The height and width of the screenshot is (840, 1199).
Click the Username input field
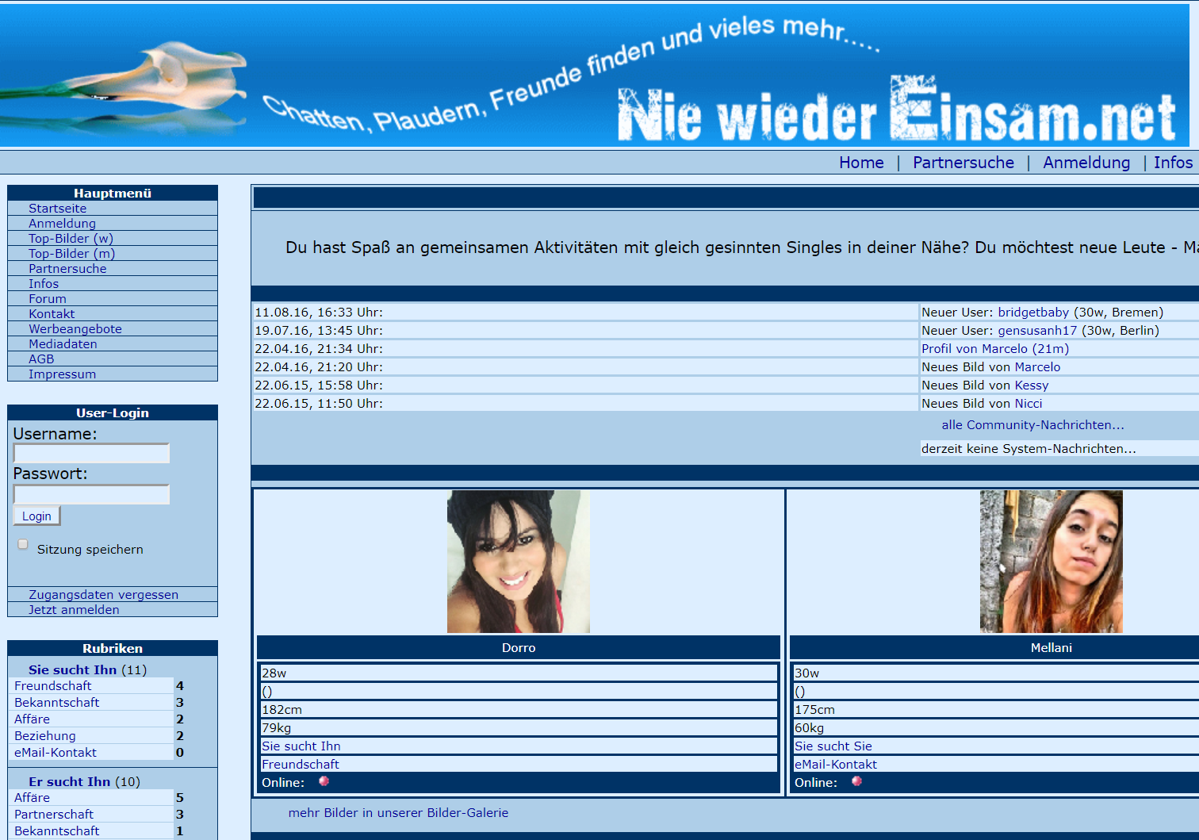(x=91, y=454)
